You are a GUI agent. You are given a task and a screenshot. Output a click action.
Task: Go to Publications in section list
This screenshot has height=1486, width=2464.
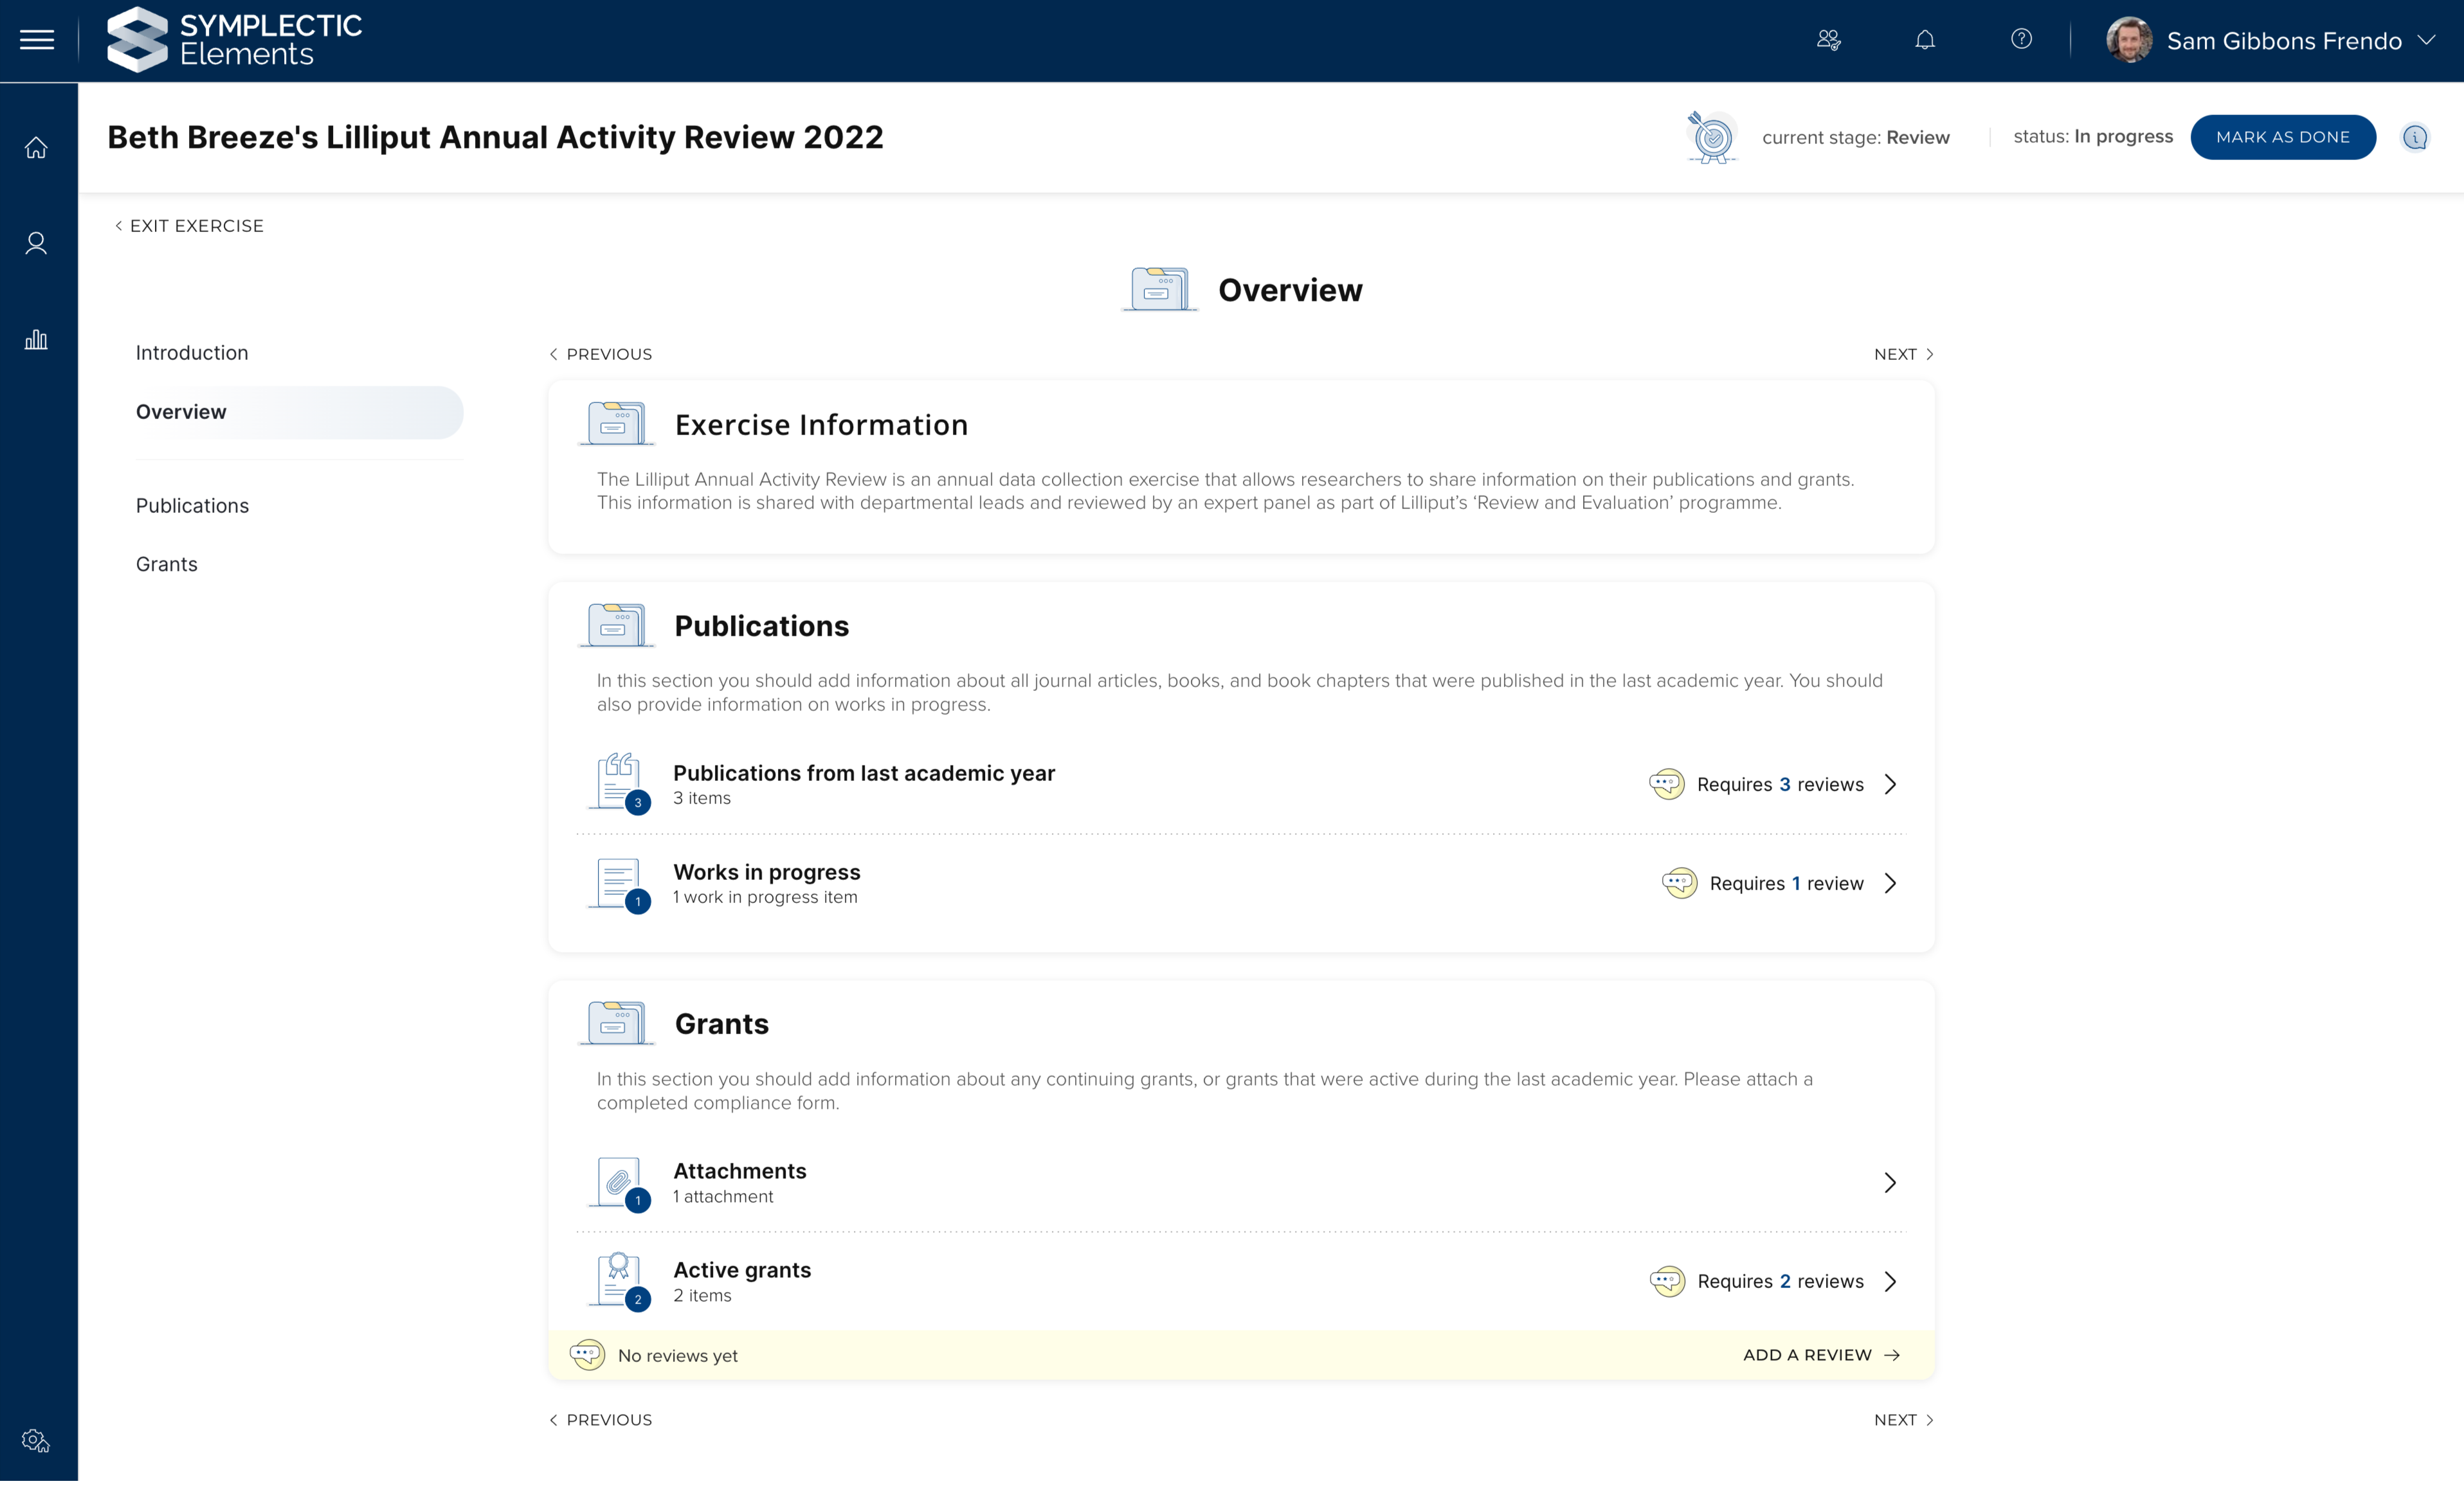[x=192, y=506]
